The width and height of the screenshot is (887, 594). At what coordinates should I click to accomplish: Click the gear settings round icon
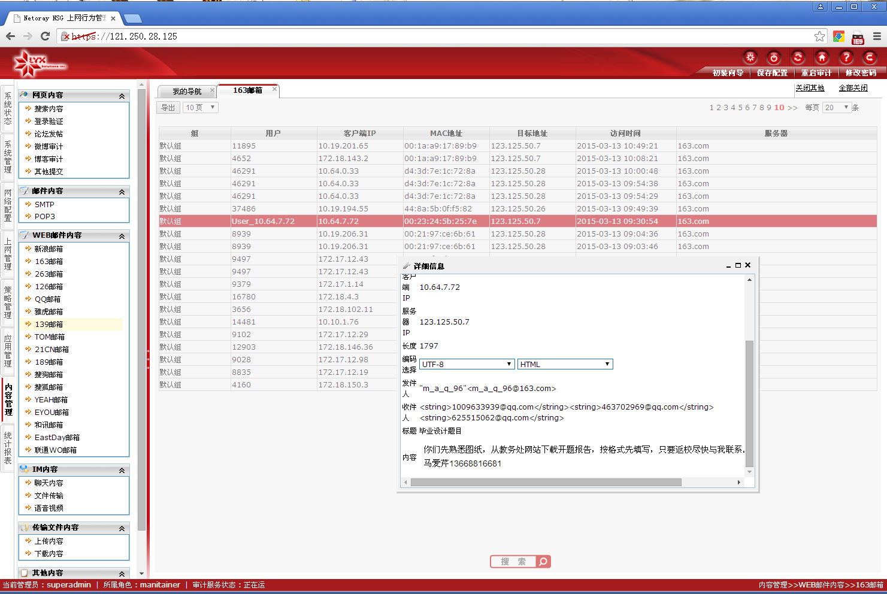[750, 57]
